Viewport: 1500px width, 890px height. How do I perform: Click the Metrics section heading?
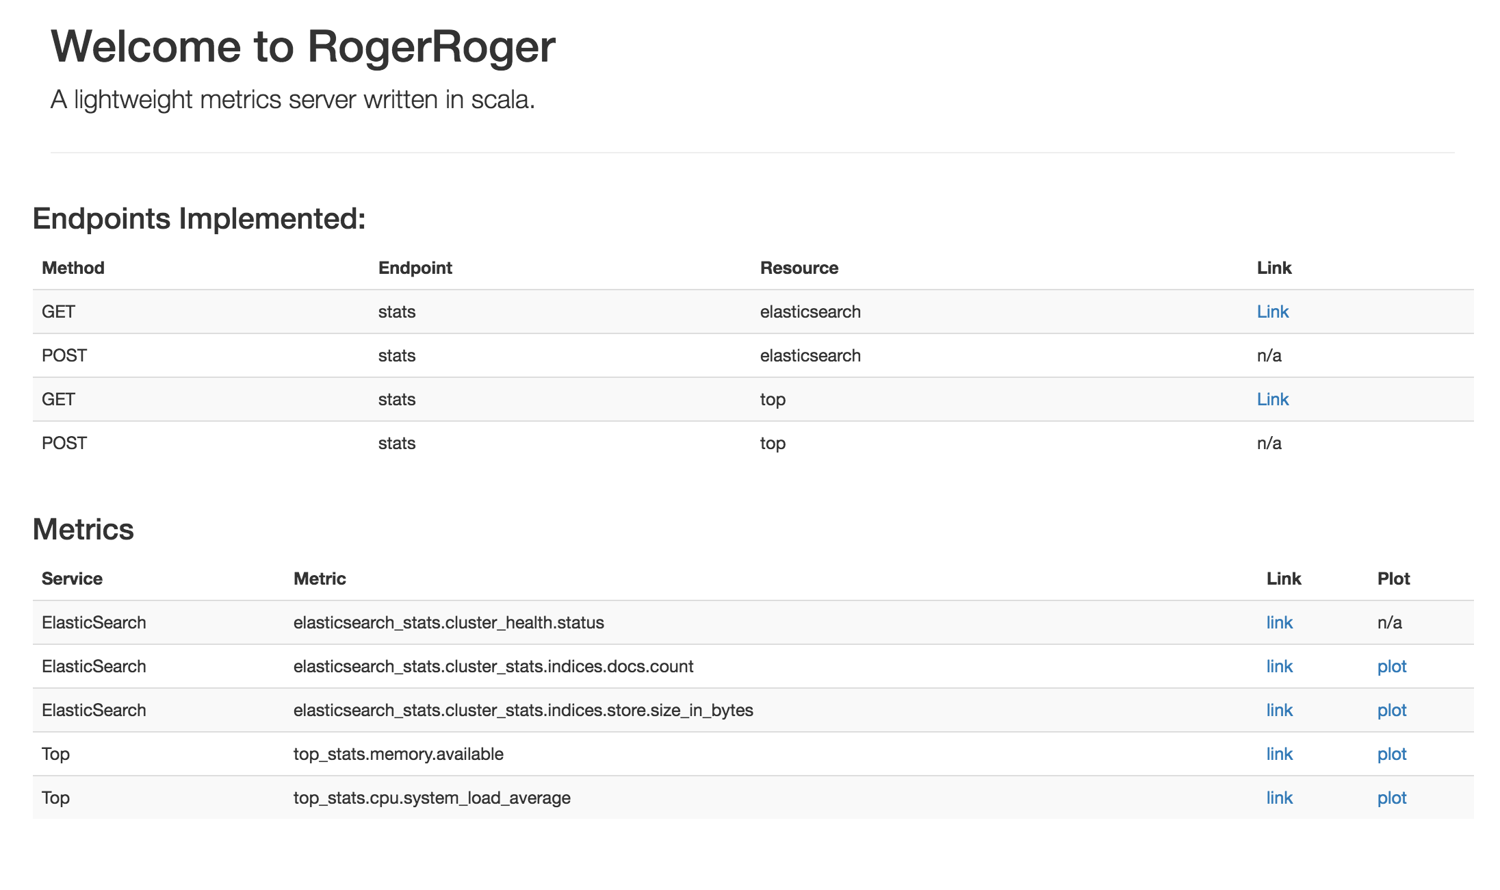[83, 529]
